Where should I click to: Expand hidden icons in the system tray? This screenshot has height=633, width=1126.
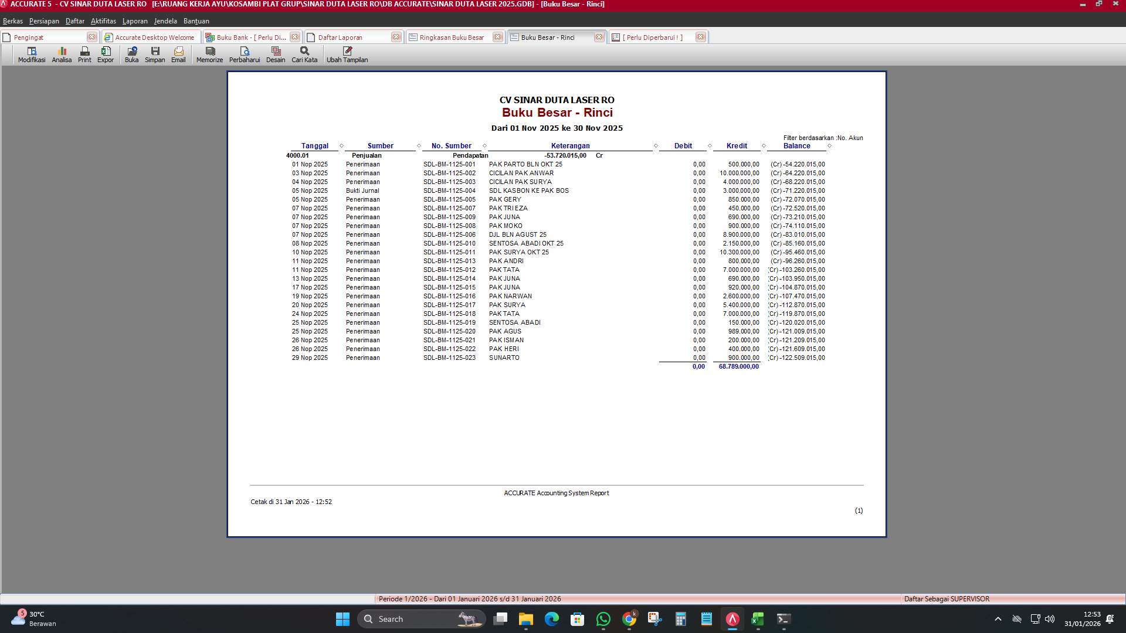tap(998, 618)
